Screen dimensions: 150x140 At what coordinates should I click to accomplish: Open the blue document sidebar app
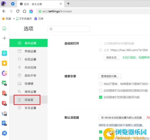click(x=4, y=123)
